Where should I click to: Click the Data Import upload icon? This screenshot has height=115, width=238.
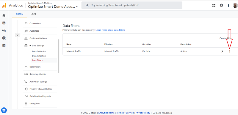coord(26,67)
